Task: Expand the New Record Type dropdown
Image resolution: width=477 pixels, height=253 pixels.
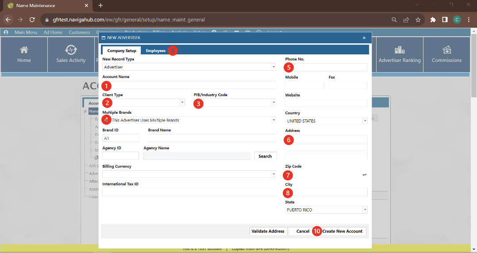Action: tap(273, 67)
